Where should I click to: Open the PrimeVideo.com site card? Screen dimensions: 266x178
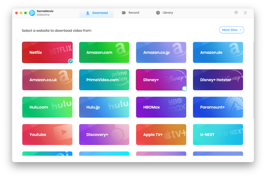104,80
